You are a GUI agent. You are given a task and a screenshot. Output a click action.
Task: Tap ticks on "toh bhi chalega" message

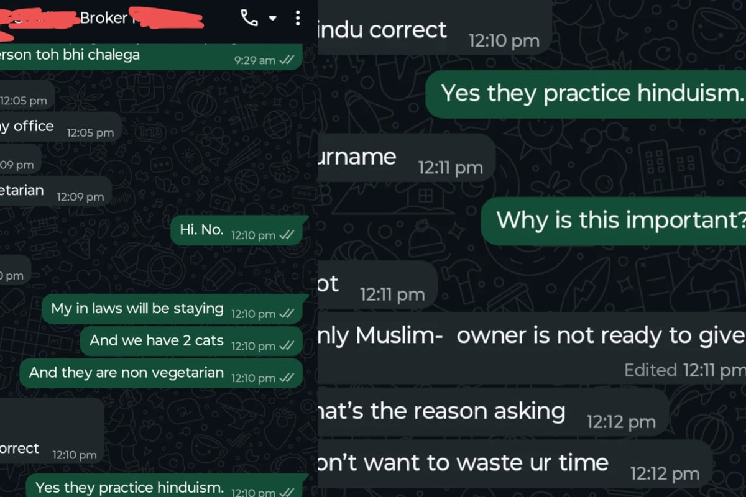[287, 60]
